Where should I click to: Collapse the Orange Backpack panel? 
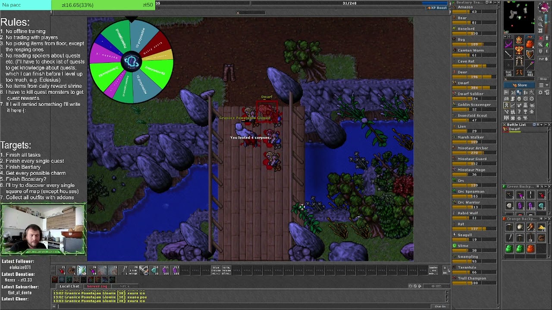point(545,219)
